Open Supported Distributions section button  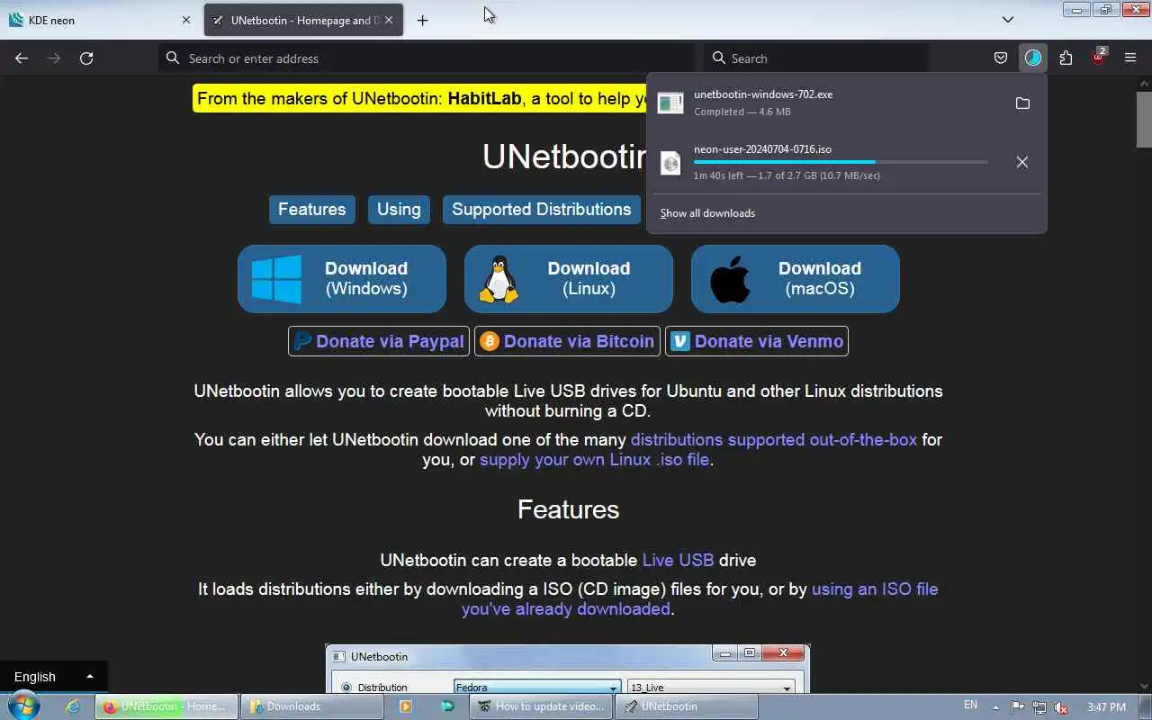542,209
